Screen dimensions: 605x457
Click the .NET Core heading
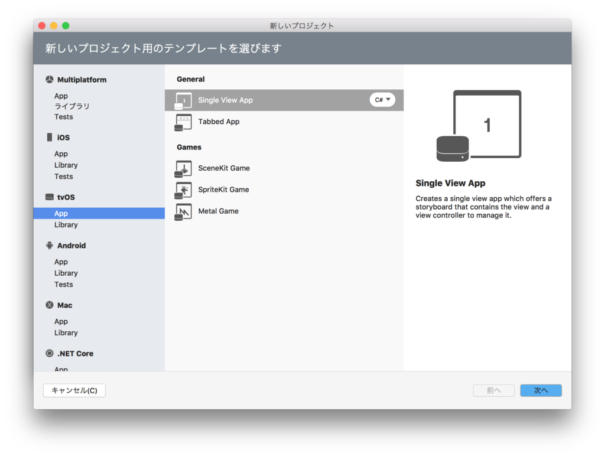point(75,354)
